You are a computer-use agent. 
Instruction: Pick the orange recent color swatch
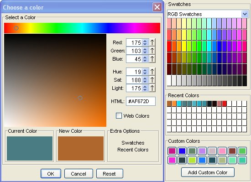click(x=174, y=104)
